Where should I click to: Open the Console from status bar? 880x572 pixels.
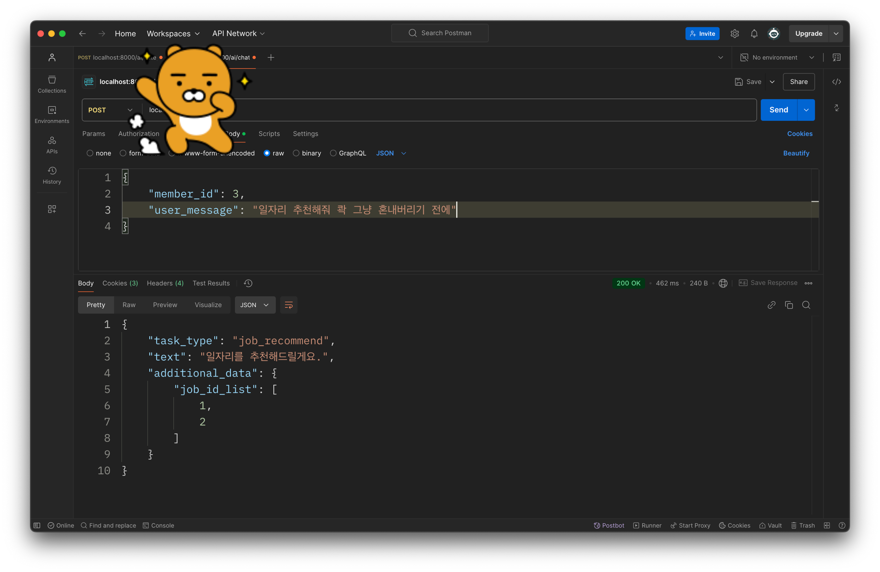[x=158, y=525]
